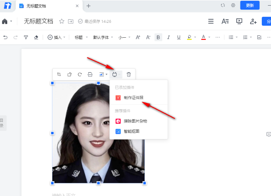Expand the font color dropdown arrow
The width and height of the screenshot is (271, 196).
coord(209,37)
